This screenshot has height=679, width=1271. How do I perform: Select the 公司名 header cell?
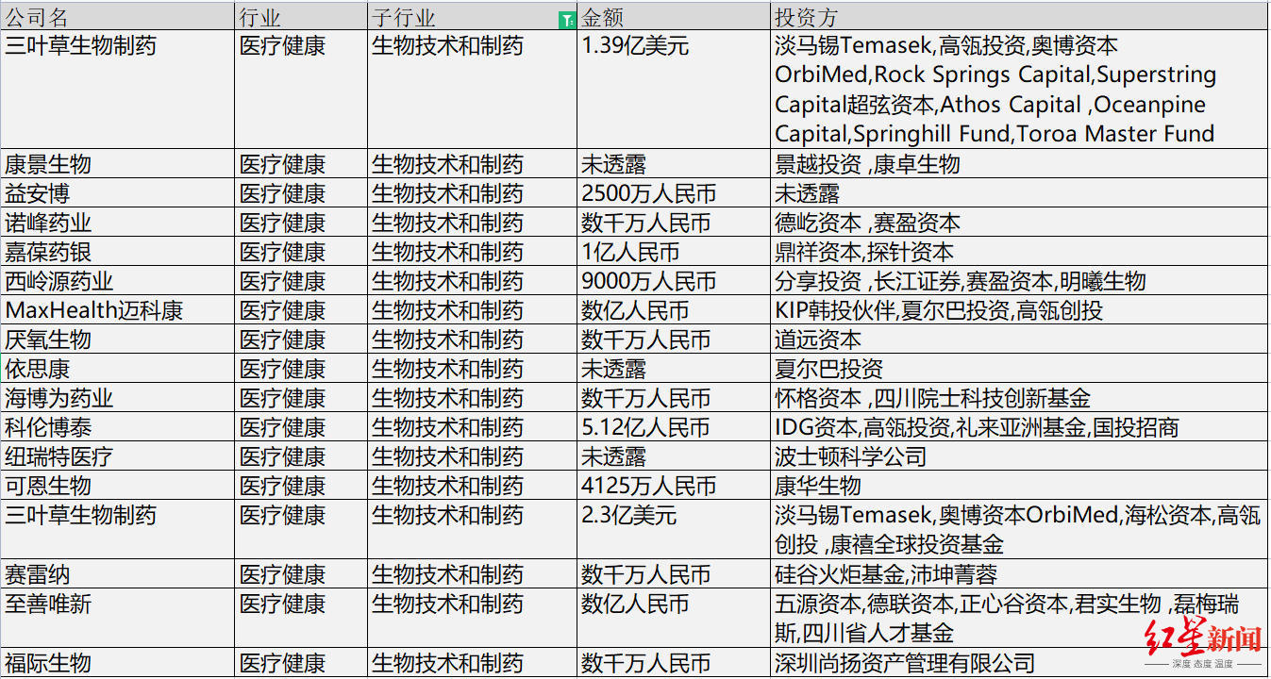[117, 16]
